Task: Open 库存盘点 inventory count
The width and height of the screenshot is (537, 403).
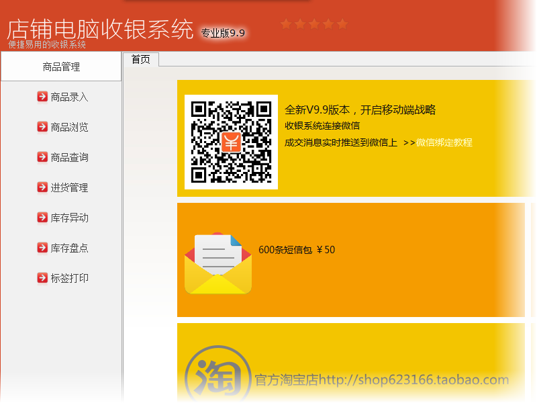Action: click(69, 248)
